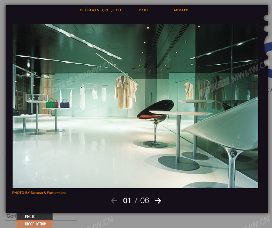Click the main boutique interior photo
Viewport: 272px width, 228px height.
point(135,106)
